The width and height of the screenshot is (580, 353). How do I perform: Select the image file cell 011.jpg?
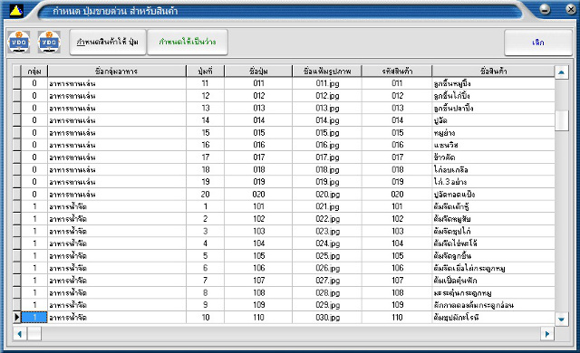[327, 83]
